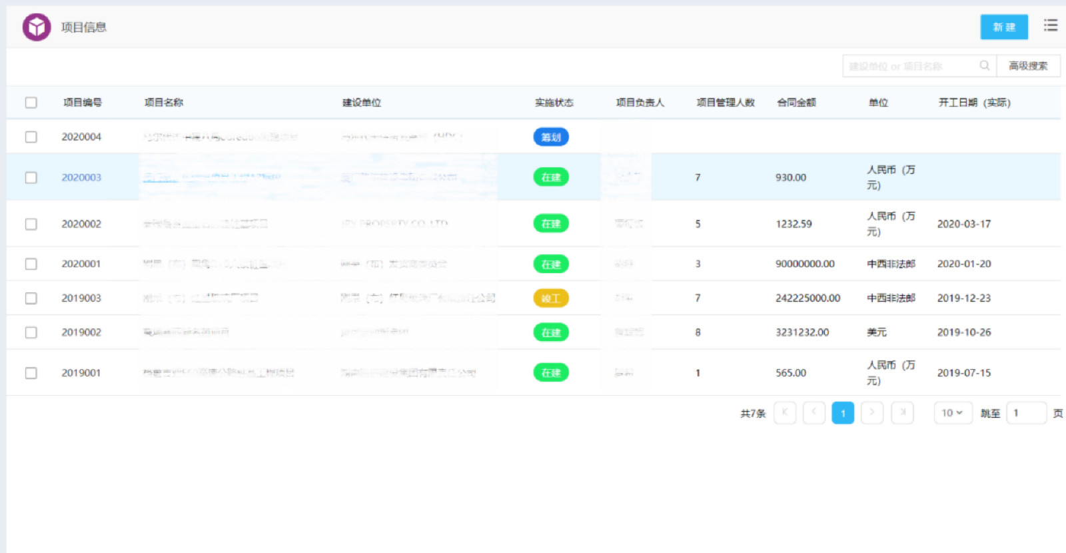Click the 合同金额 column header

[797, 103]
